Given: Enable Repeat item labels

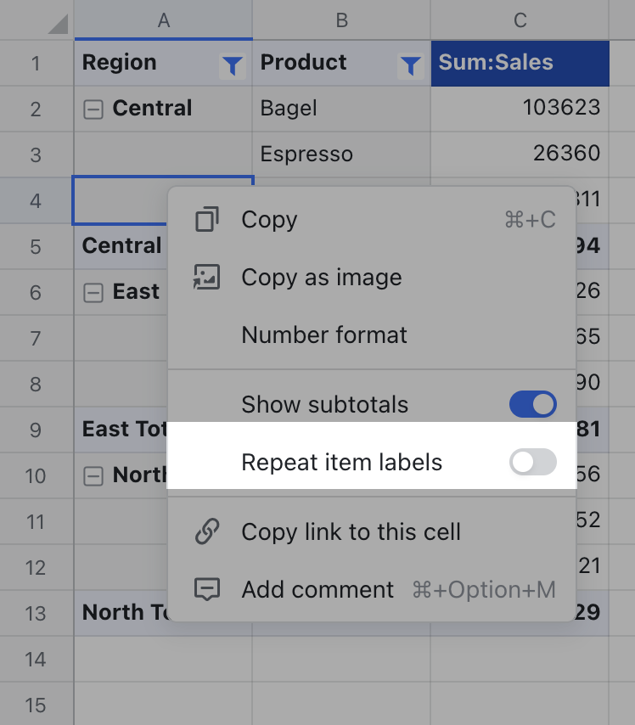Looking at the screenshot, I should click(x=533, y=462).
